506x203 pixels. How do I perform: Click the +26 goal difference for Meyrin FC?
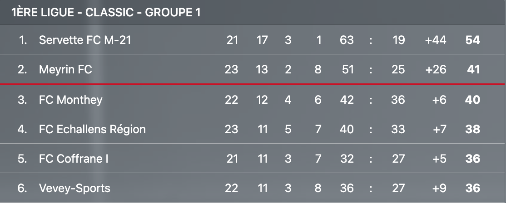tap(436, 70)
